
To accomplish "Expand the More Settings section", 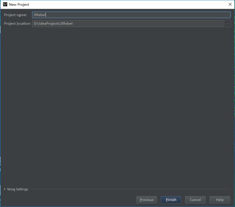I will (16, 189).
